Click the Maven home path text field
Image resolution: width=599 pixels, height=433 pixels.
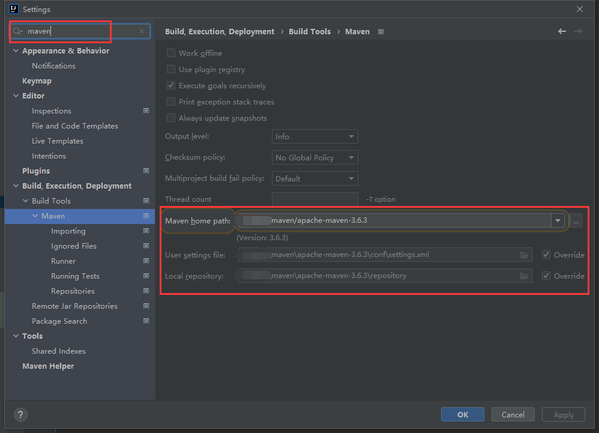(394, 220)
